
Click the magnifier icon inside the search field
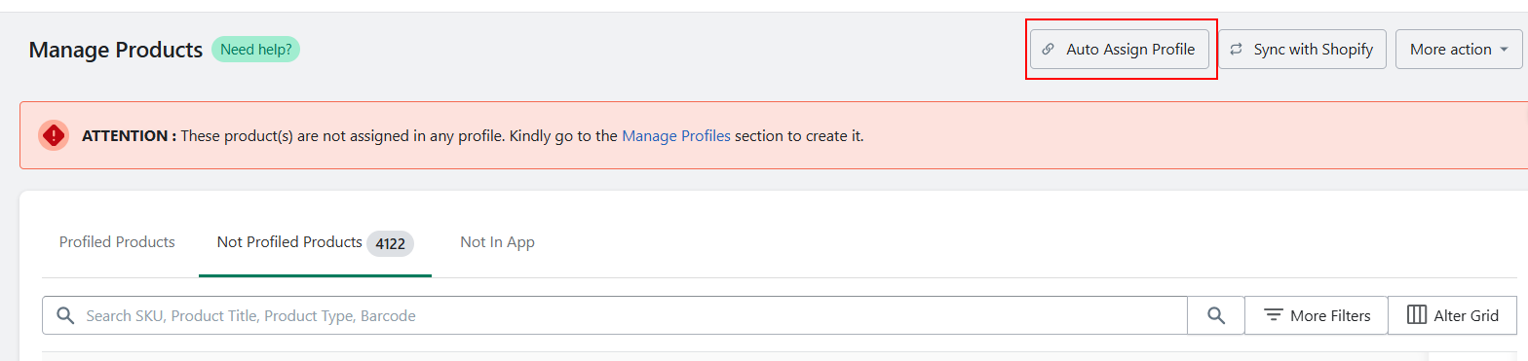pyautogui.click(x=65, y=315)
